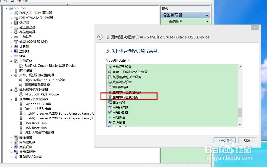
Task: Select the first Generic USB Hub entry
Action: tap(38, 104)
